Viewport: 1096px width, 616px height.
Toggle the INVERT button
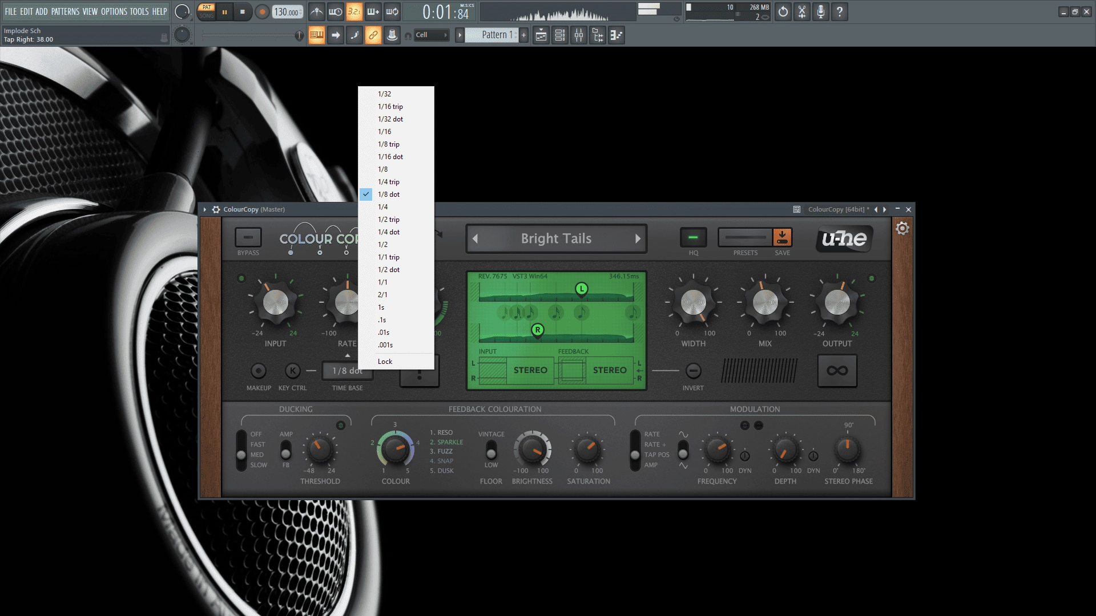click(693, 371)
